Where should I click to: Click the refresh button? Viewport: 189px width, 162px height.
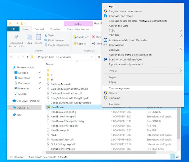point(99,57)
